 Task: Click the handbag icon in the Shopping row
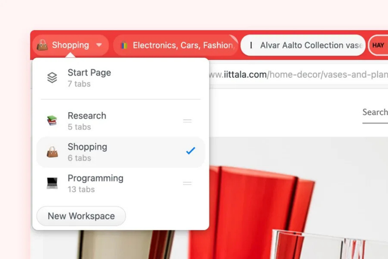52,152
